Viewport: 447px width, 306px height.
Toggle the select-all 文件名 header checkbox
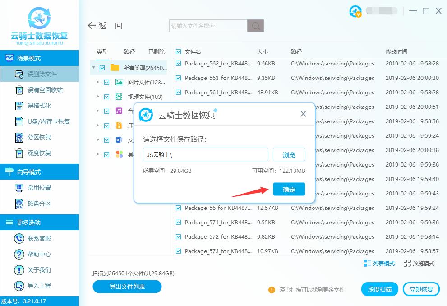(179, 51)
